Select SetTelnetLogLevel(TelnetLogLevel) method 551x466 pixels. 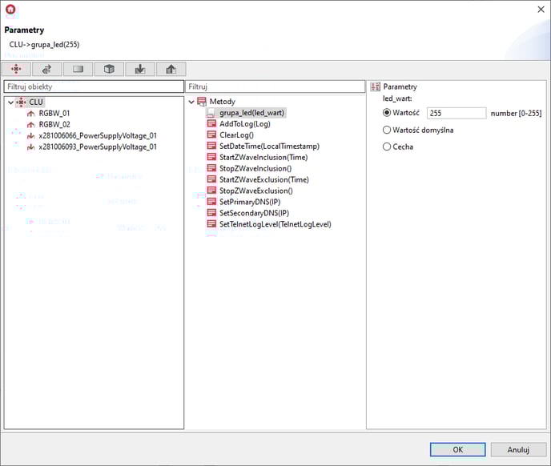pos(275,224)
